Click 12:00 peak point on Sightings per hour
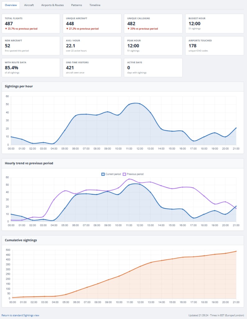Screen dimensions: 247x319 (x=140, y=104)
